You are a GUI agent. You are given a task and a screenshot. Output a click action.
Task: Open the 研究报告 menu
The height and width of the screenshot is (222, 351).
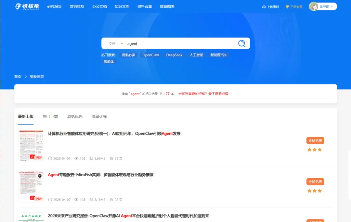click(x=54, y=6)
